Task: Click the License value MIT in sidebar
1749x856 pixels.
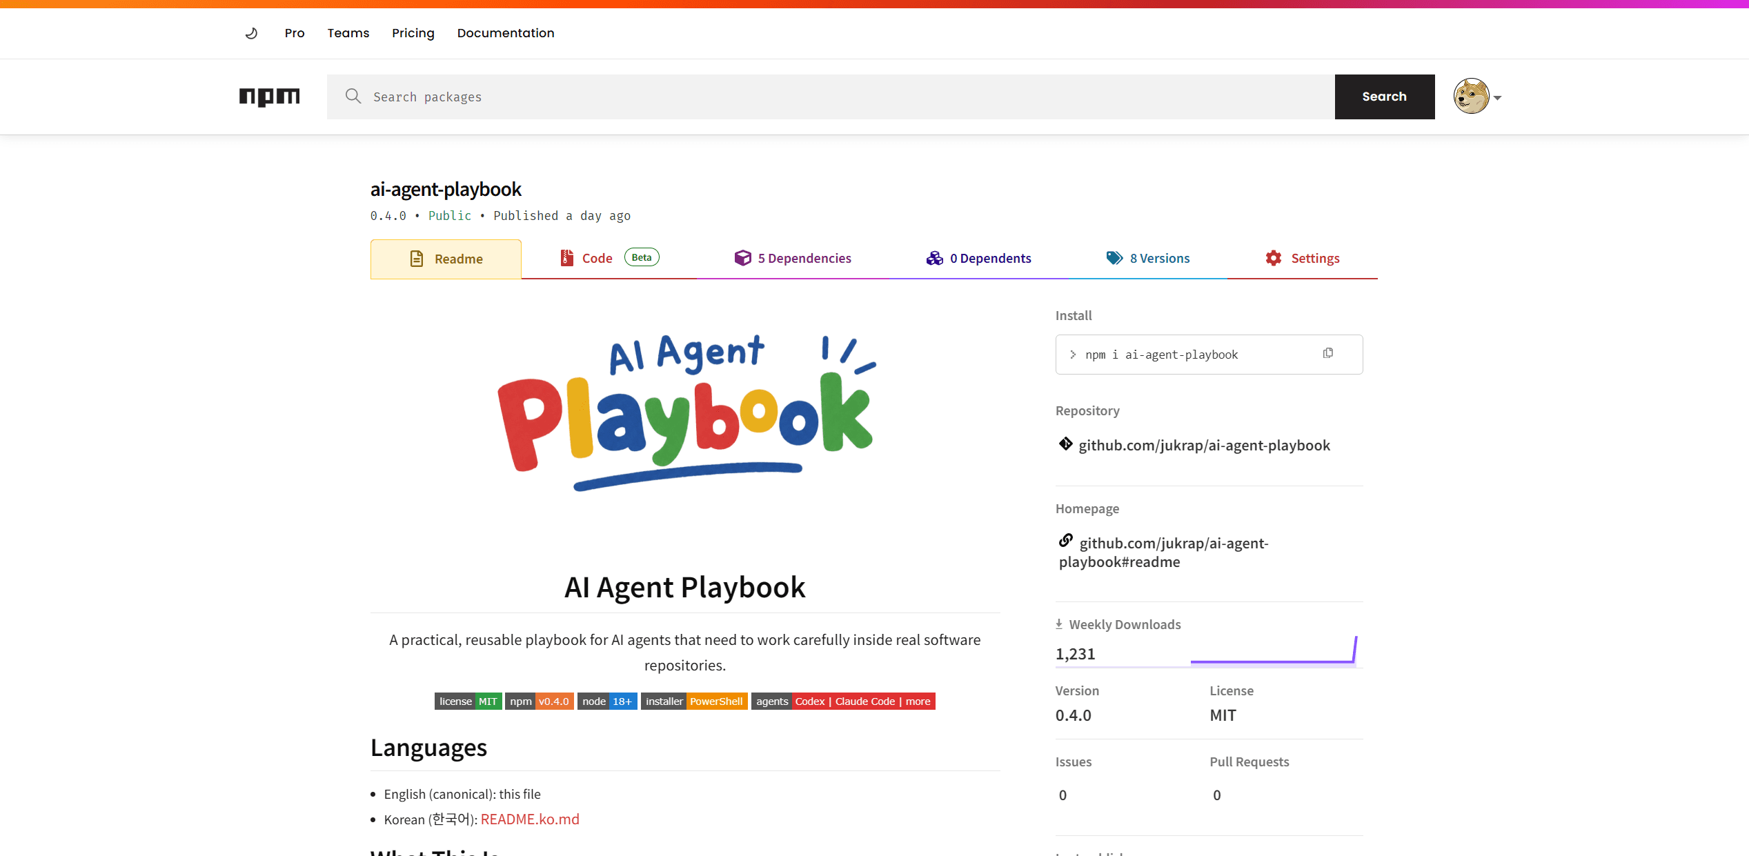Action: click(1223, 715)
